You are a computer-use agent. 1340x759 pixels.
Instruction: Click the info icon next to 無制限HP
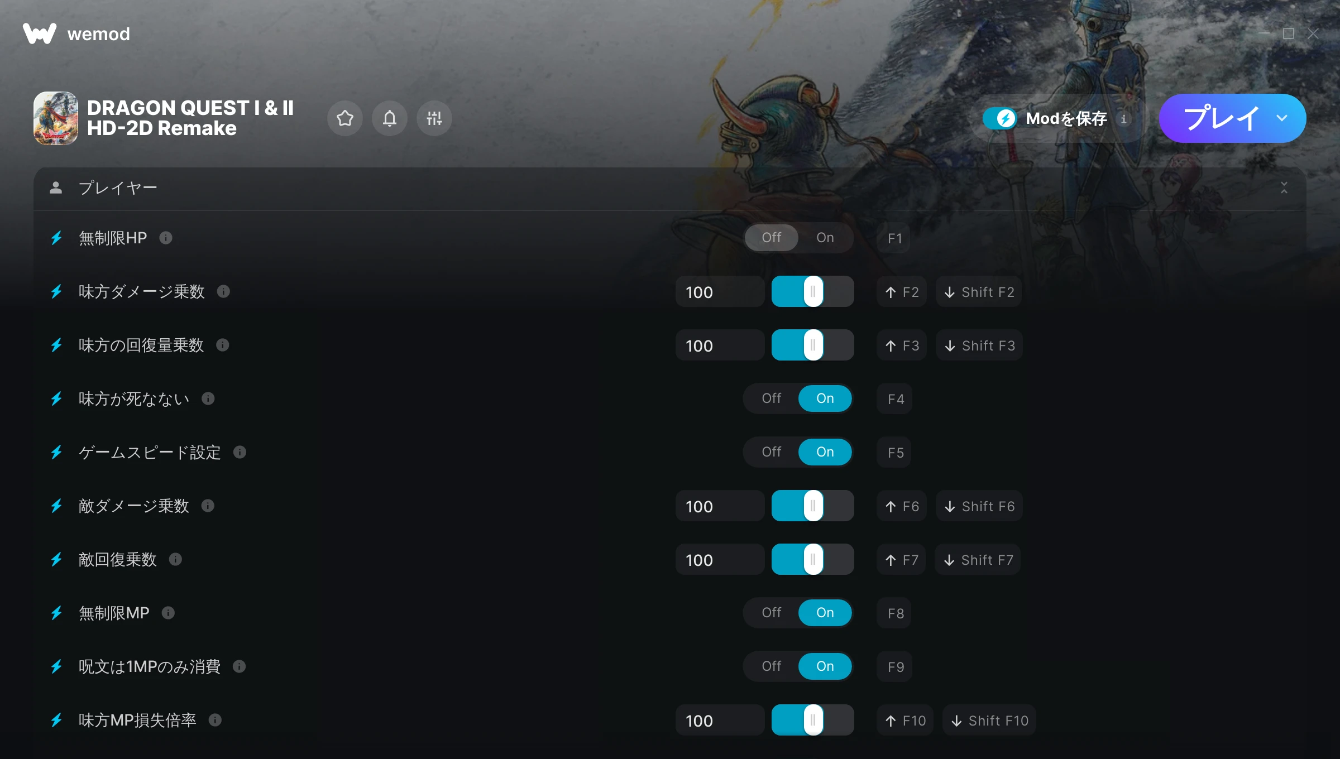click(x=166, y=238)
